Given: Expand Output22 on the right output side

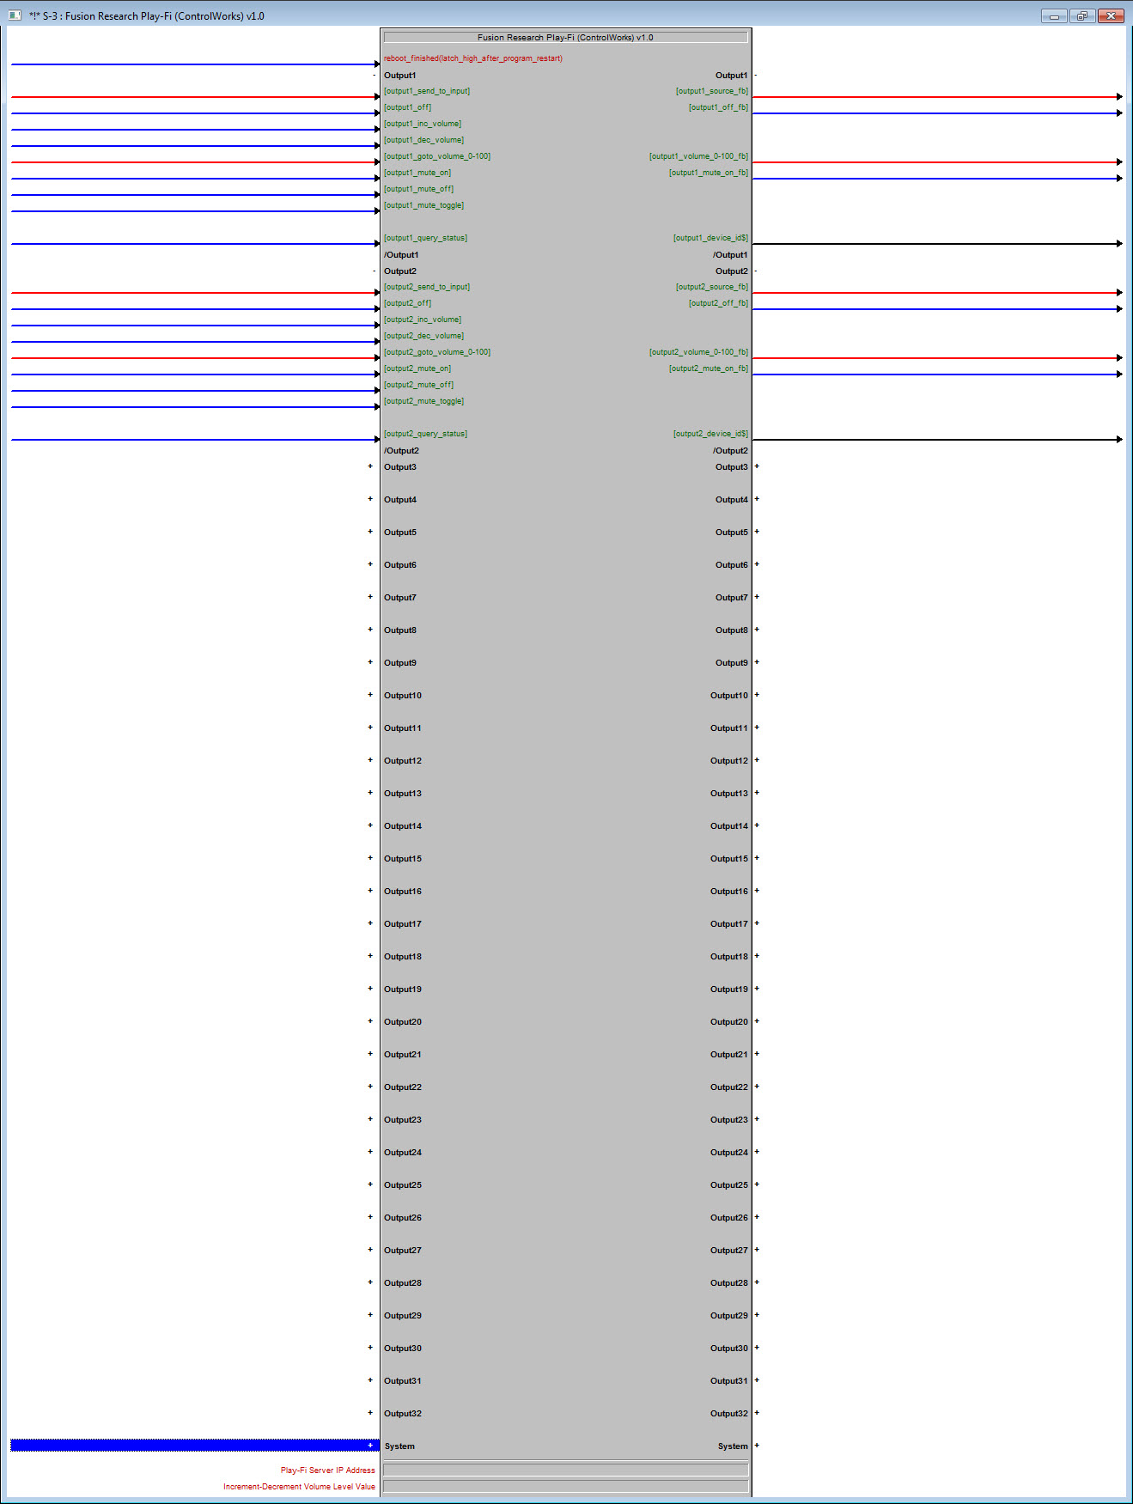Looking at the screenshot, I should [x=757, y=1087].
